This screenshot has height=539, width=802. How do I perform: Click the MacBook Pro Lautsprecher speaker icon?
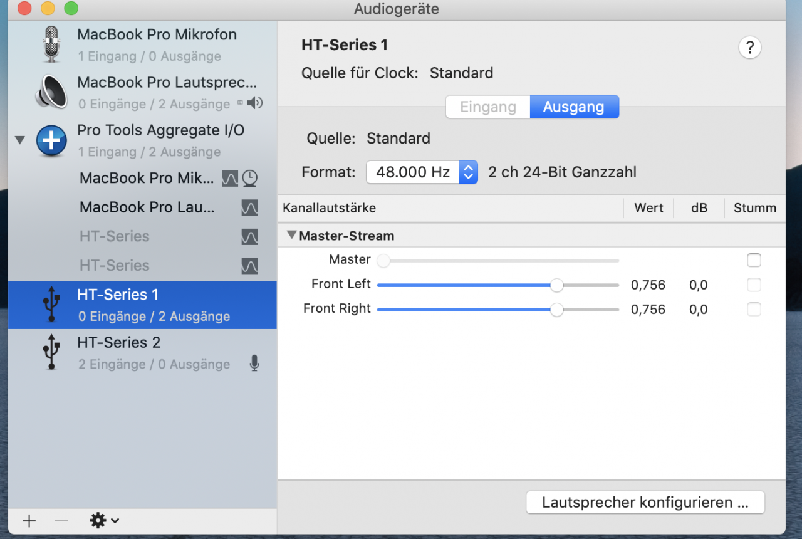pos(51,92)
